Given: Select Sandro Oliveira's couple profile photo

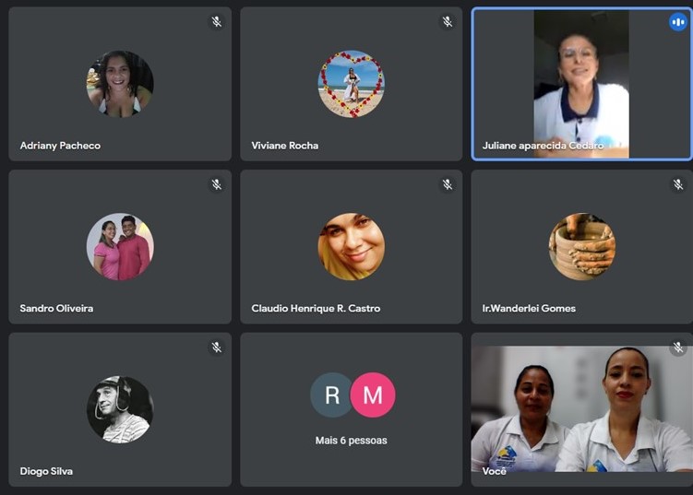Looking at the screenshot, I should [x=120, y=246].
